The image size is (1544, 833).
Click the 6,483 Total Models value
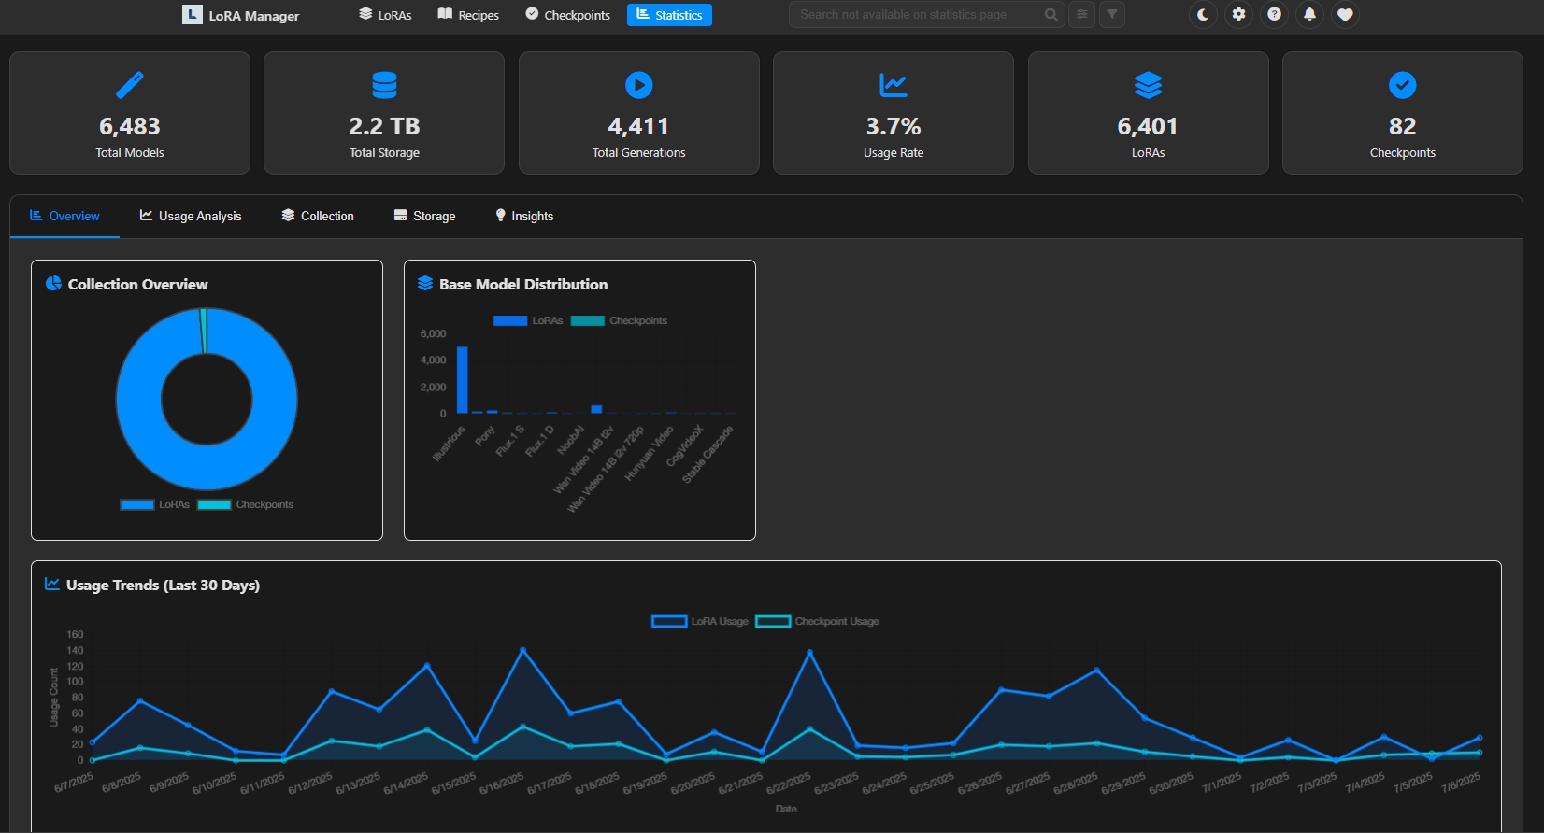(x=130, y=126)
